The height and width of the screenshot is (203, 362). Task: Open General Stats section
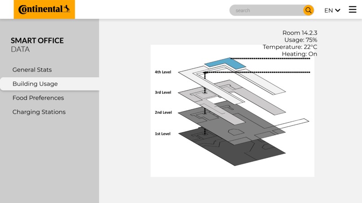(32, 69)
